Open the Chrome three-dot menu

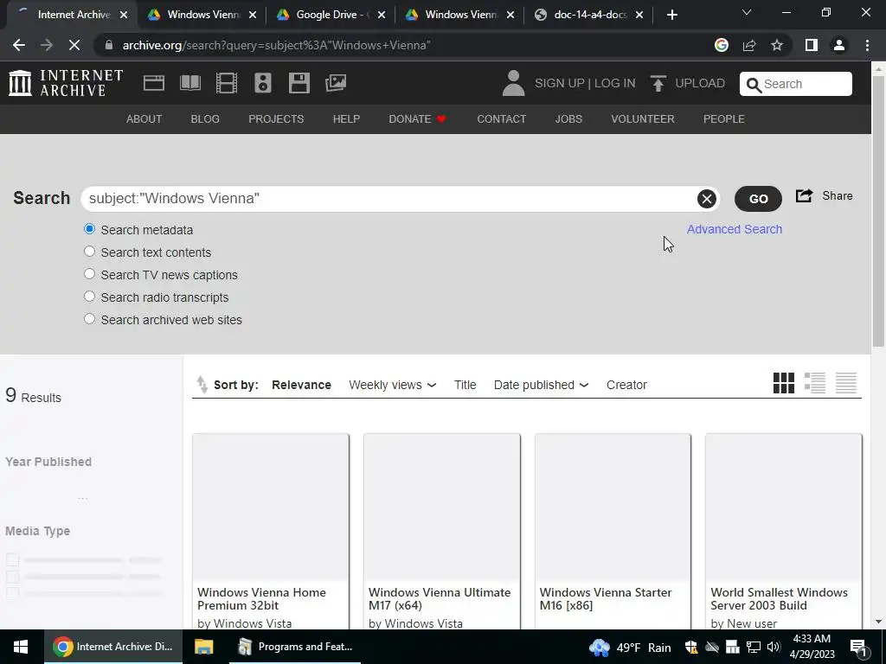click(x=867, y=45)
